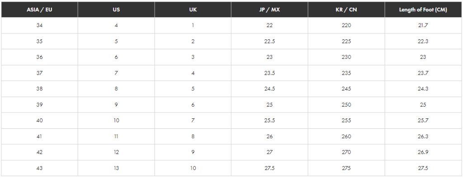Click the ASIA / EU column header
This screenshot has height=178, width=463.
40,10
